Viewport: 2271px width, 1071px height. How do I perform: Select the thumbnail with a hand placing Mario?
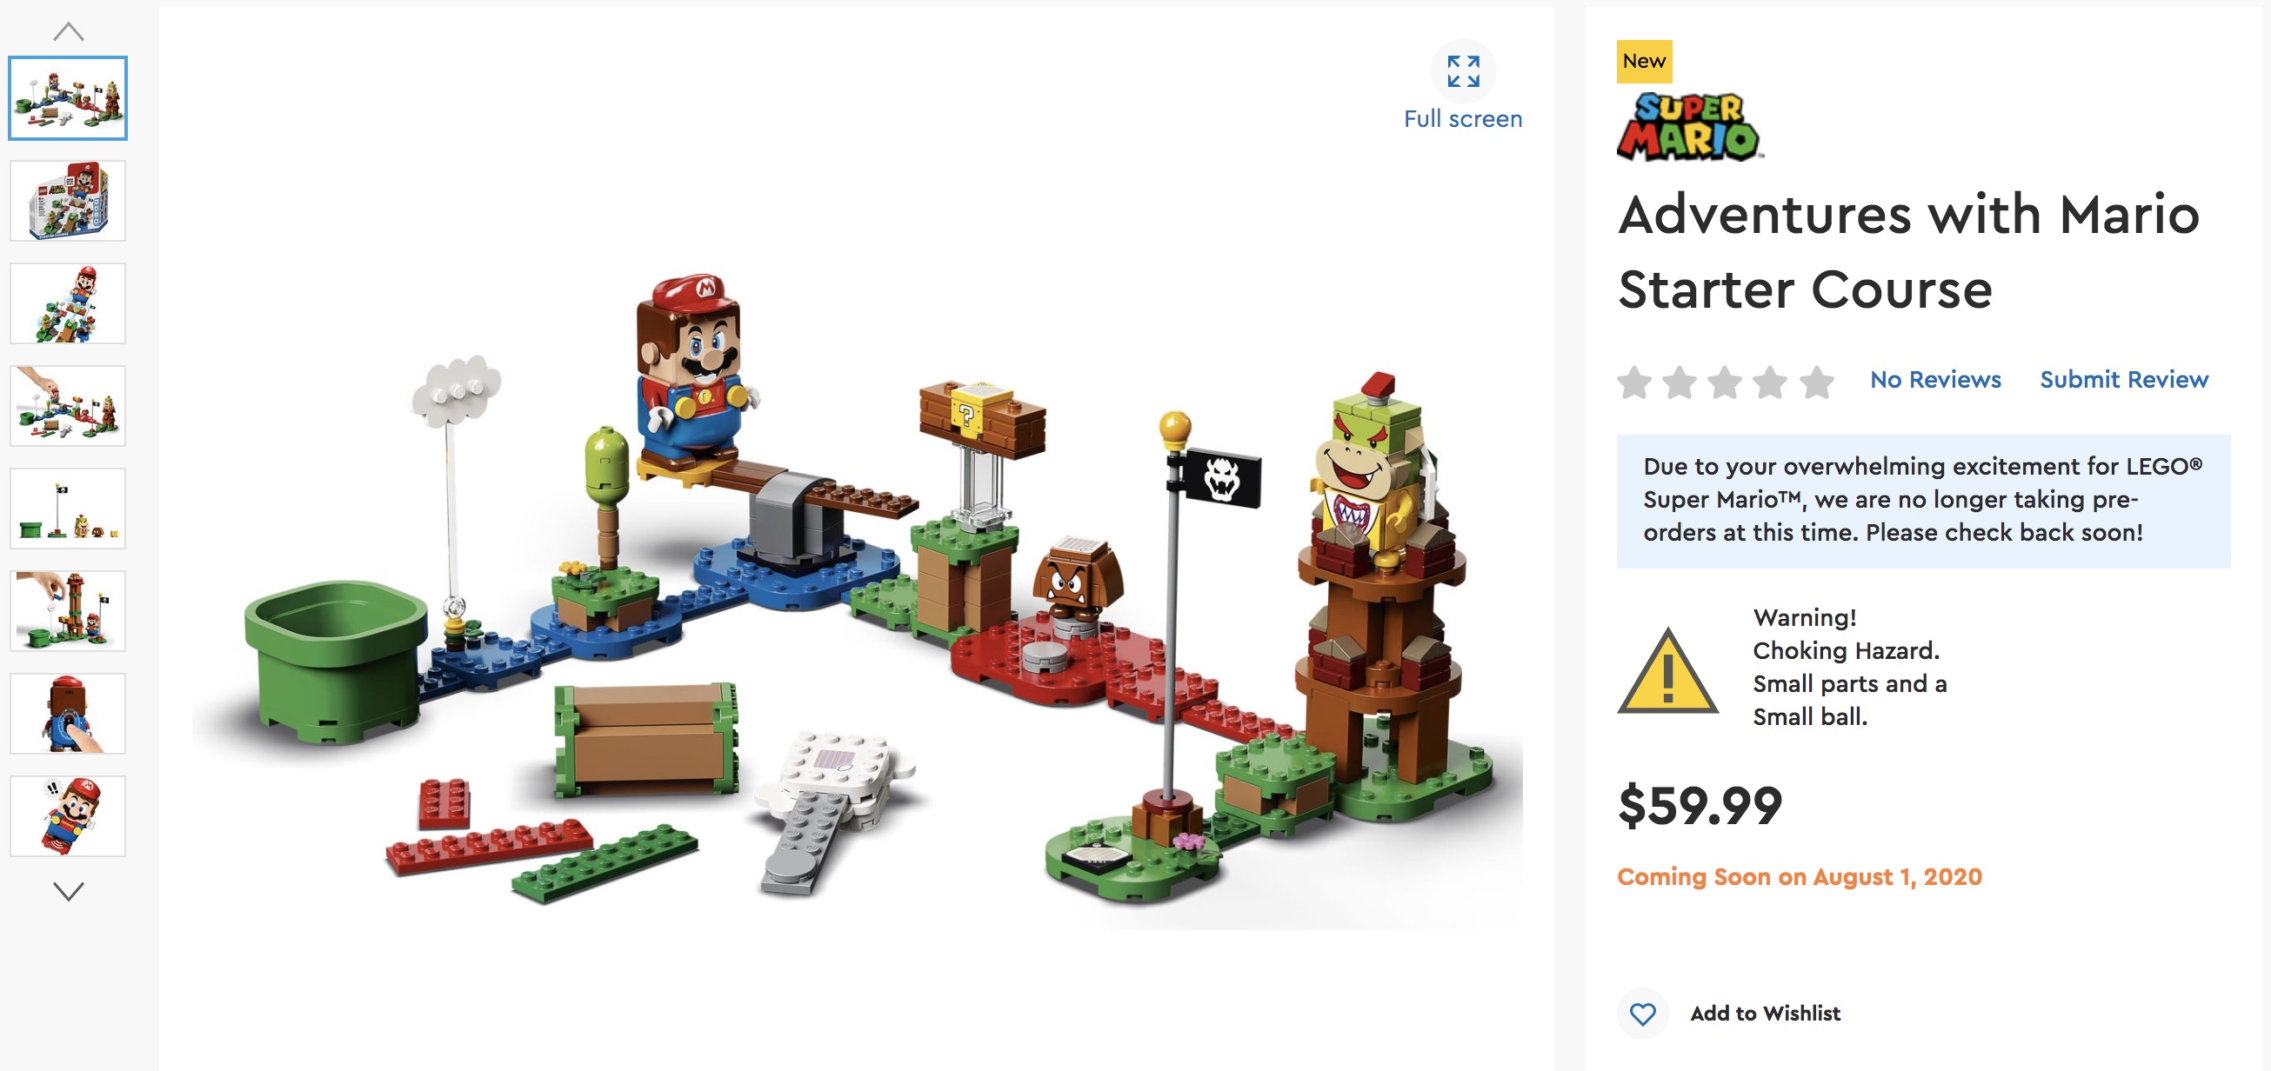[x=68, y=405]
